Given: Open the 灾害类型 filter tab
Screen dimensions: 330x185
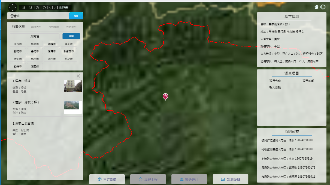Looking at the screenshot, I should (71, 27).
